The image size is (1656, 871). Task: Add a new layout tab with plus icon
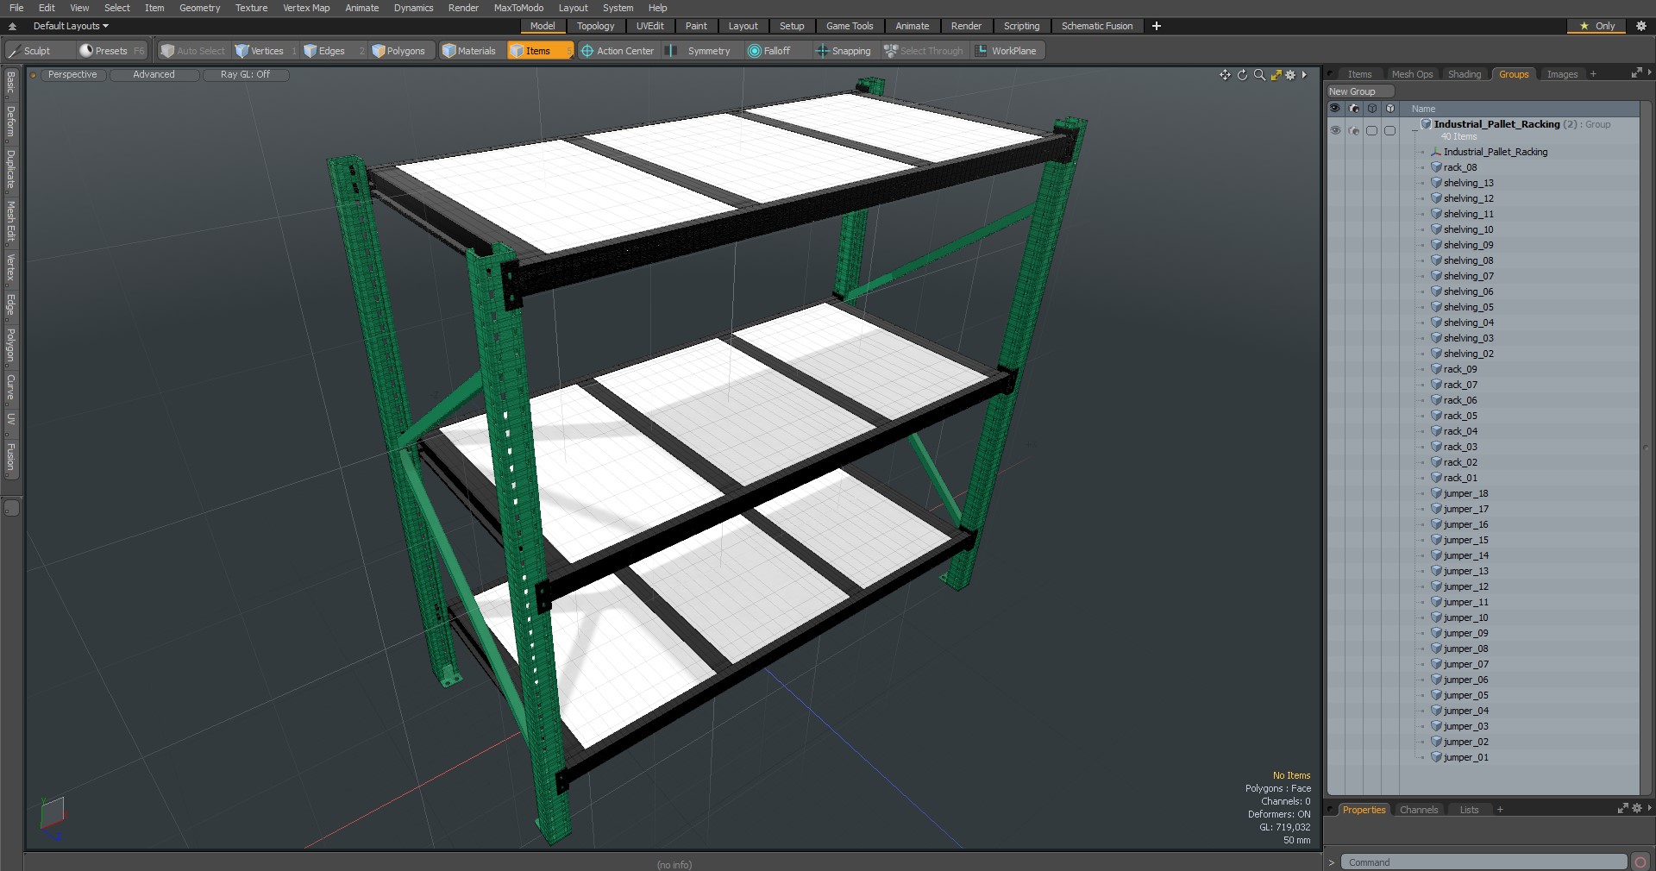pyautogui.click(x=1156, y=26)
